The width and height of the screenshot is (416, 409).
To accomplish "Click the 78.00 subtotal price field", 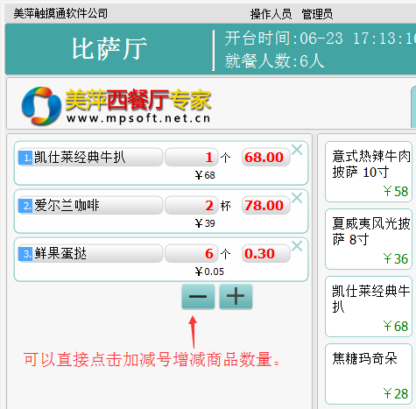I will (265, 205).
